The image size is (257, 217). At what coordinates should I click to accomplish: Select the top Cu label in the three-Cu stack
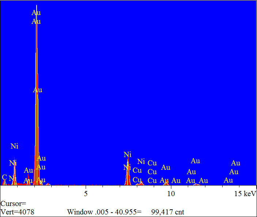pyautogui.click(x=152, y=163)
